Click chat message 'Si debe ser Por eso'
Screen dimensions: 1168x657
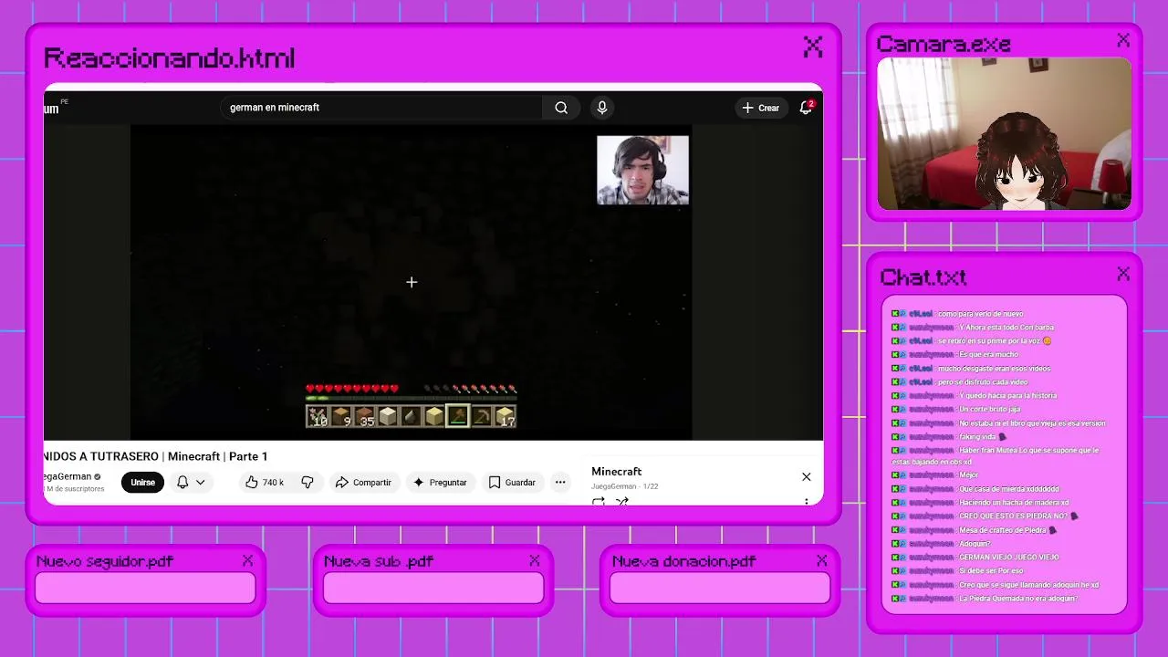coord(990,571)
